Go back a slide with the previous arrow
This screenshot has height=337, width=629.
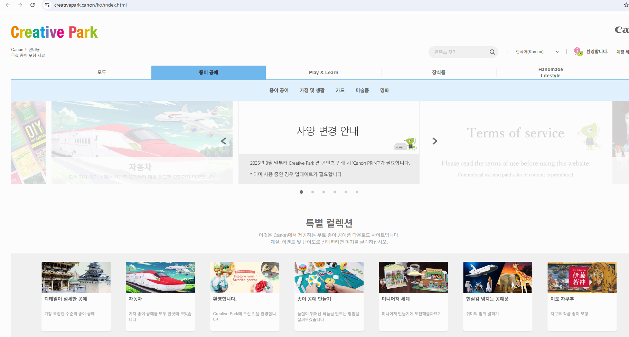(223, 141)
